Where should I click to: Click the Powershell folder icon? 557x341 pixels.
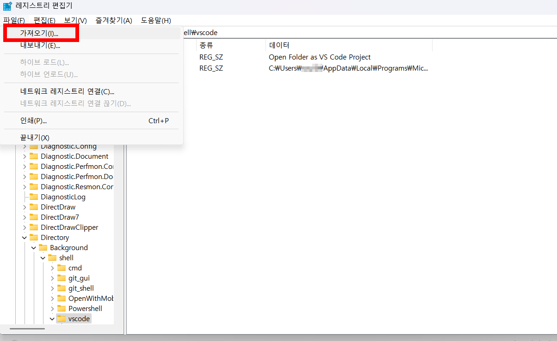(62, 309)
